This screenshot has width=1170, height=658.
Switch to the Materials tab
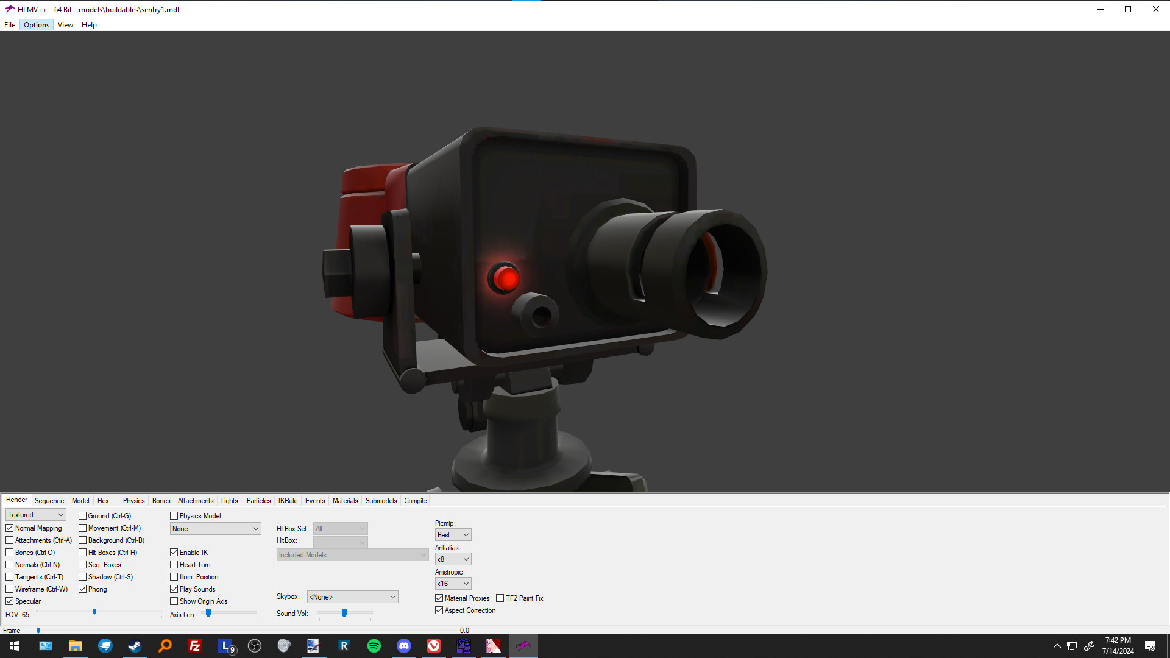click(x=345, y=501)
